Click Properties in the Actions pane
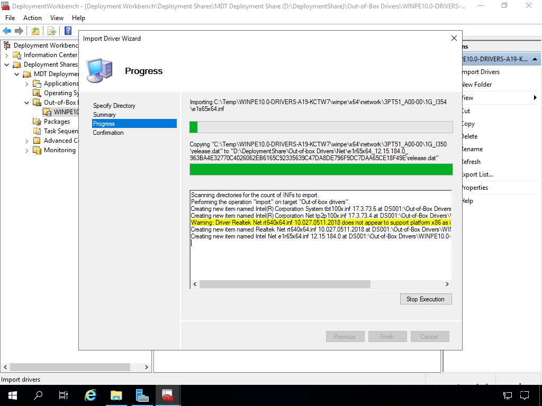Image resolution: width=542 pixels, height=406 pixels. coord(475,188)
